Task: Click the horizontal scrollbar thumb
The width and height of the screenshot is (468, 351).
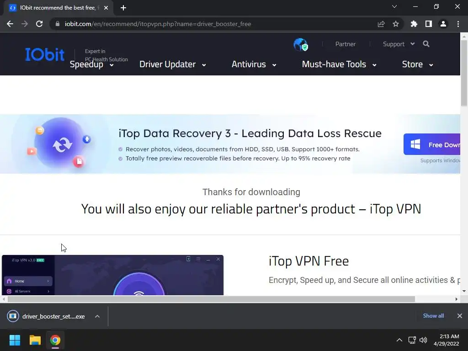Action: pos(211,299)
